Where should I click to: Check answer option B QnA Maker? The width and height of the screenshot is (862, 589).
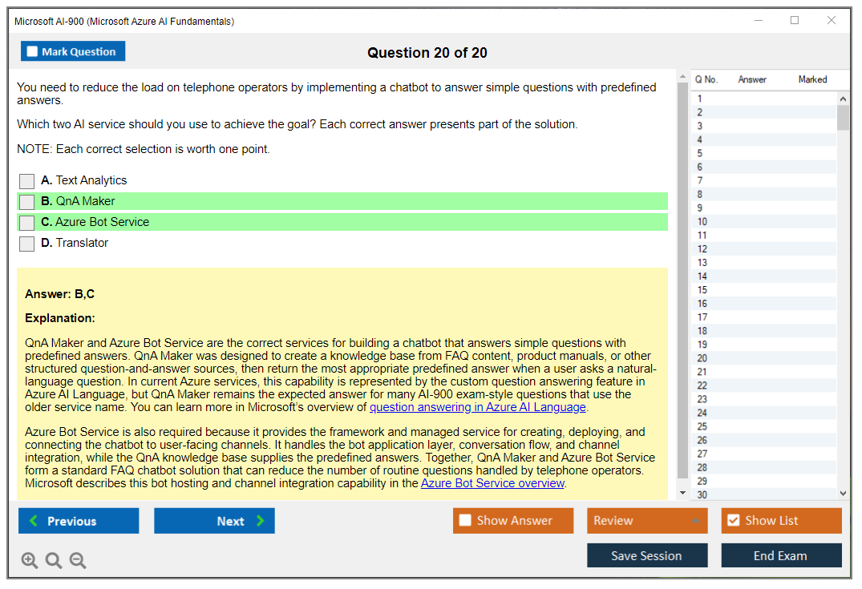(26, 202)
